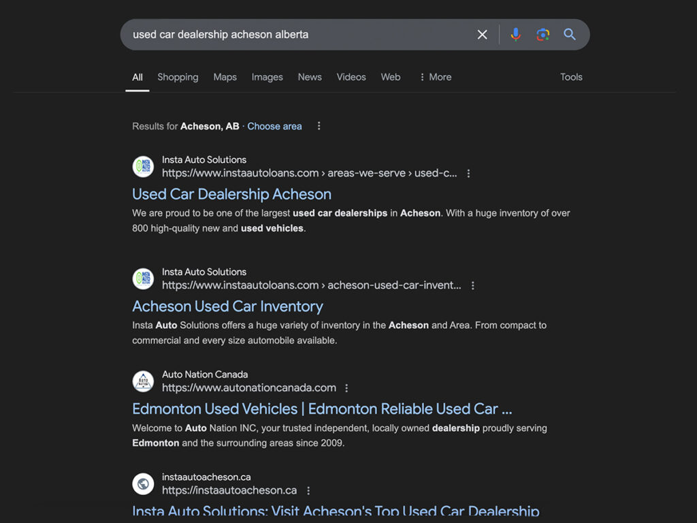
Task: Click the microphone icon for voice search
Action: pos(515,34)
